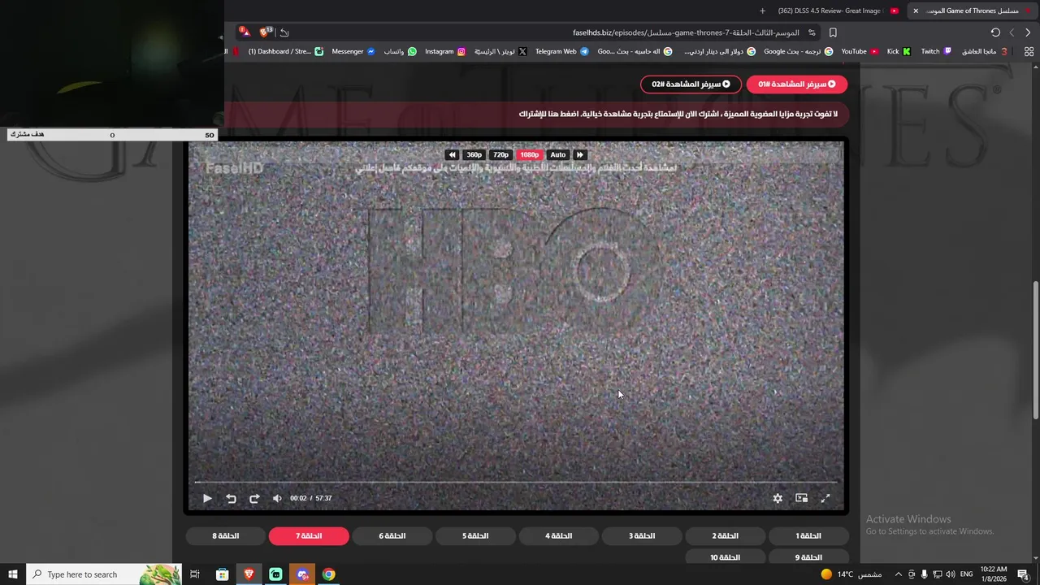Click the double-left arrow beside 360p
Viewport: 1040px width, 585px height.
tap(452, 154)
